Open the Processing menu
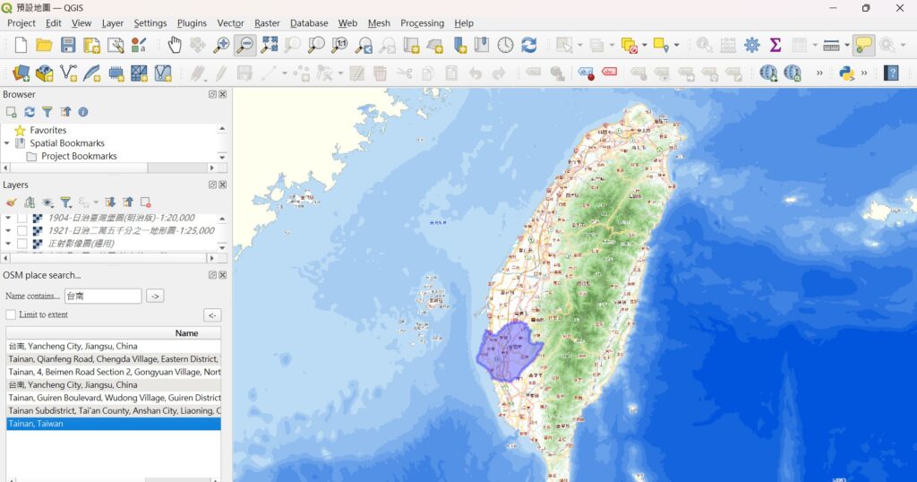 click(x=422, y=23)
